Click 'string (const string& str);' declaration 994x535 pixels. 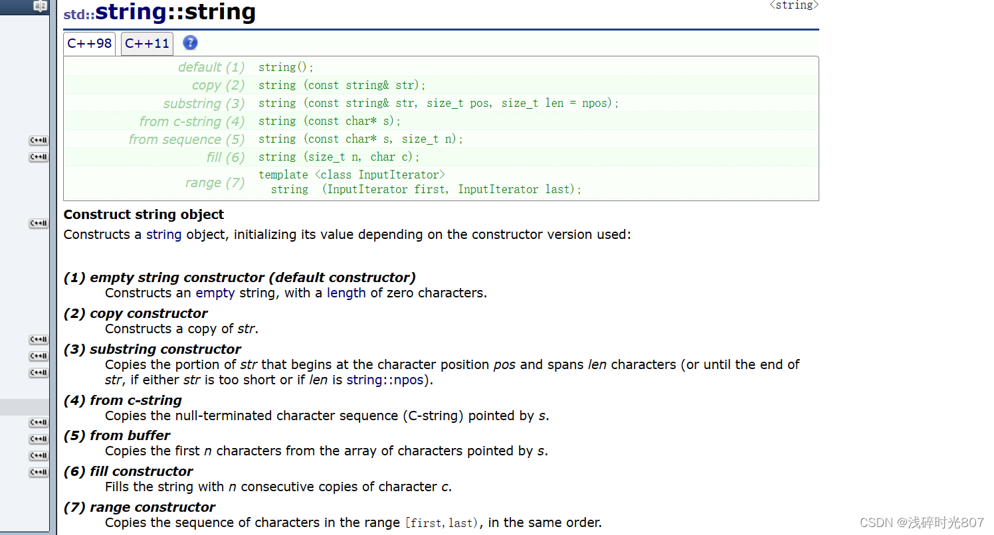click(x=342, y=85)
